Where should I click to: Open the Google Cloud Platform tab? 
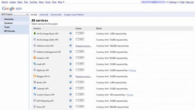click(74, 15)
